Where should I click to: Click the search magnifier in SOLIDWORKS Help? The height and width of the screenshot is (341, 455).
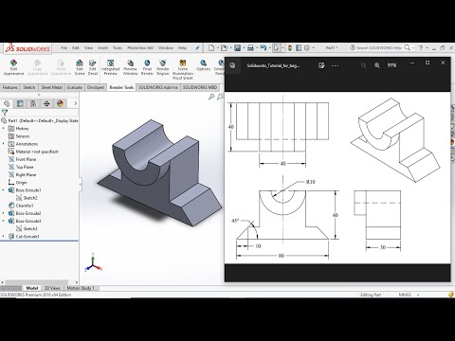pos(408,47)
